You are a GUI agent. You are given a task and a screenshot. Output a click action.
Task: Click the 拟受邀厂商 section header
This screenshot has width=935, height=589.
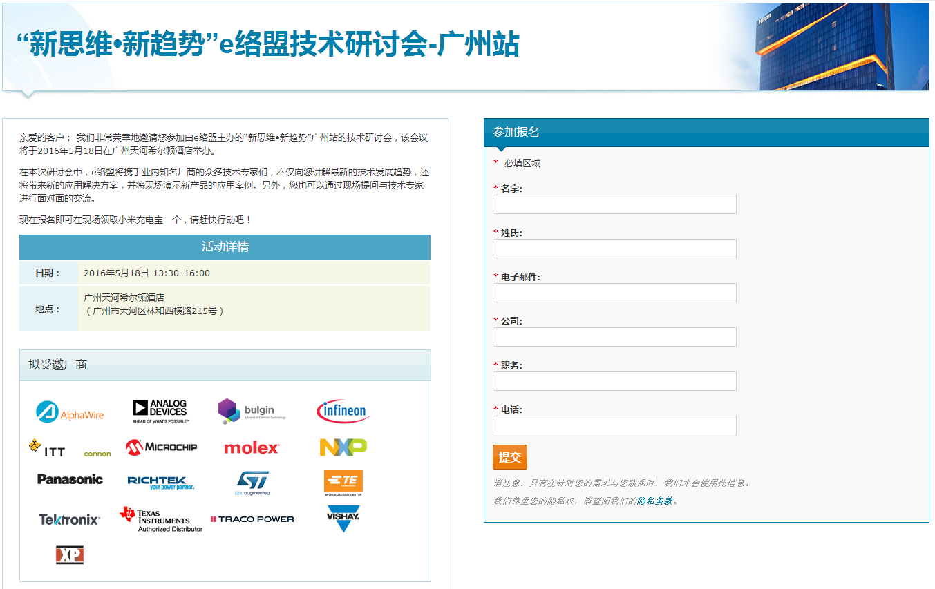[225, 365]
